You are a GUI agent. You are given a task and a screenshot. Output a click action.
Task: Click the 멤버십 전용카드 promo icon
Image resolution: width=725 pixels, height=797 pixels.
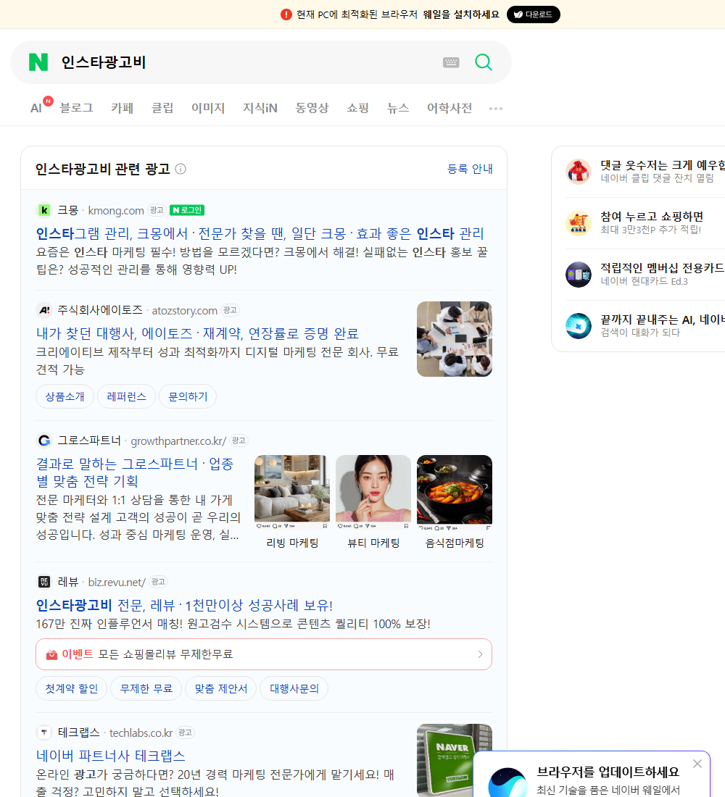(579, 275)
